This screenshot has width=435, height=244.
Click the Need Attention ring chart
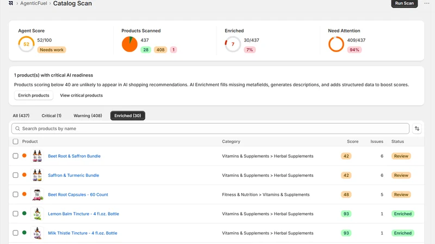click(336, 44)
